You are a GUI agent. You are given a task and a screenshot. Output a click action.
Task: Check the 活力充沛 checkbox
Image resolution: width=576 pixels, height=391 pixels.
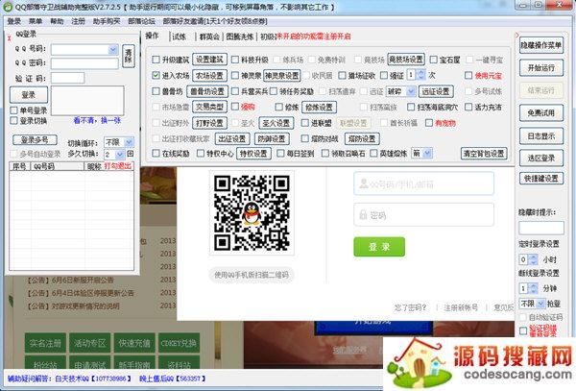pos(468,107)
